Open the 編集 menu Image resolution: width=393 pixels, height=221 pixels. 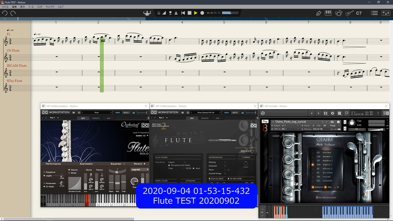tap(14, 7)
